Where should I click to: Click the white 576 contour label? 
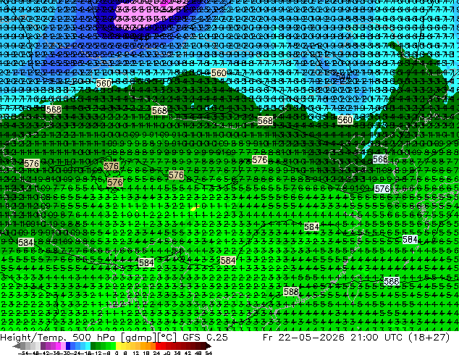382,188
